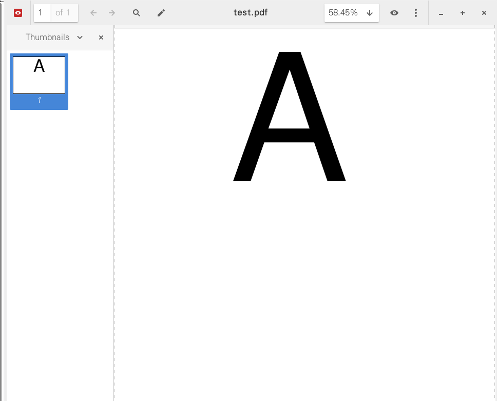Open the search magnifier tool
The height and width of the screenshot is (401, 497).
(136, 13)
